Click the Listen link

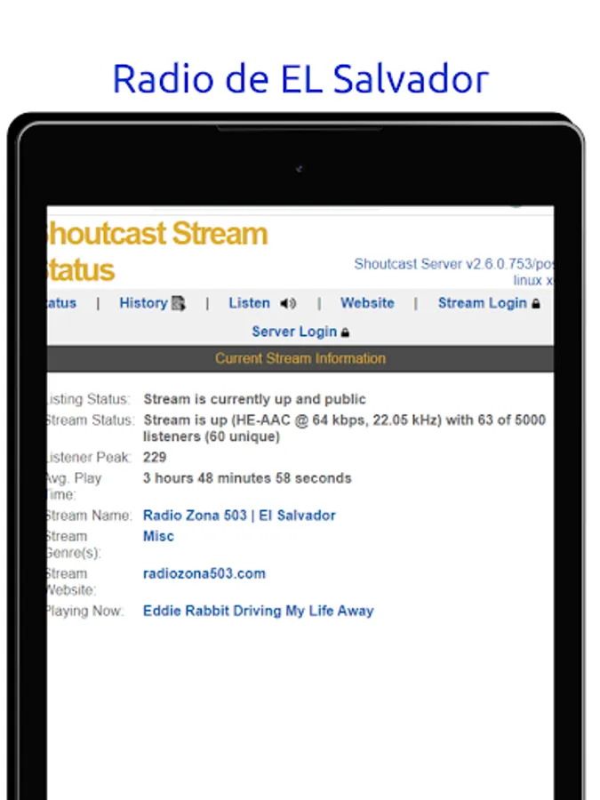pyautogui.click(x=249, y=303)
